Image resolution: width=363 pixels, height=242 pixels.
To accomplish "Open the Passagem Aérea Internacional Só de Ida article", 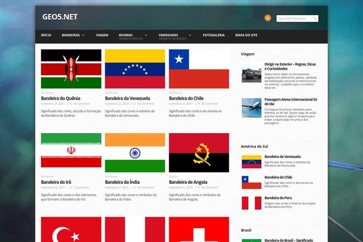I will tap(291, 102).
